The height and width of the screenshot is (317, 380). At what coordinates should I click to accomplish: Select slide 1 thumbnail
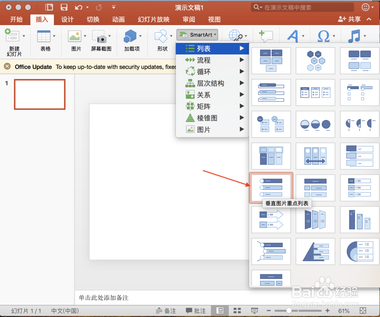point(40,94)
